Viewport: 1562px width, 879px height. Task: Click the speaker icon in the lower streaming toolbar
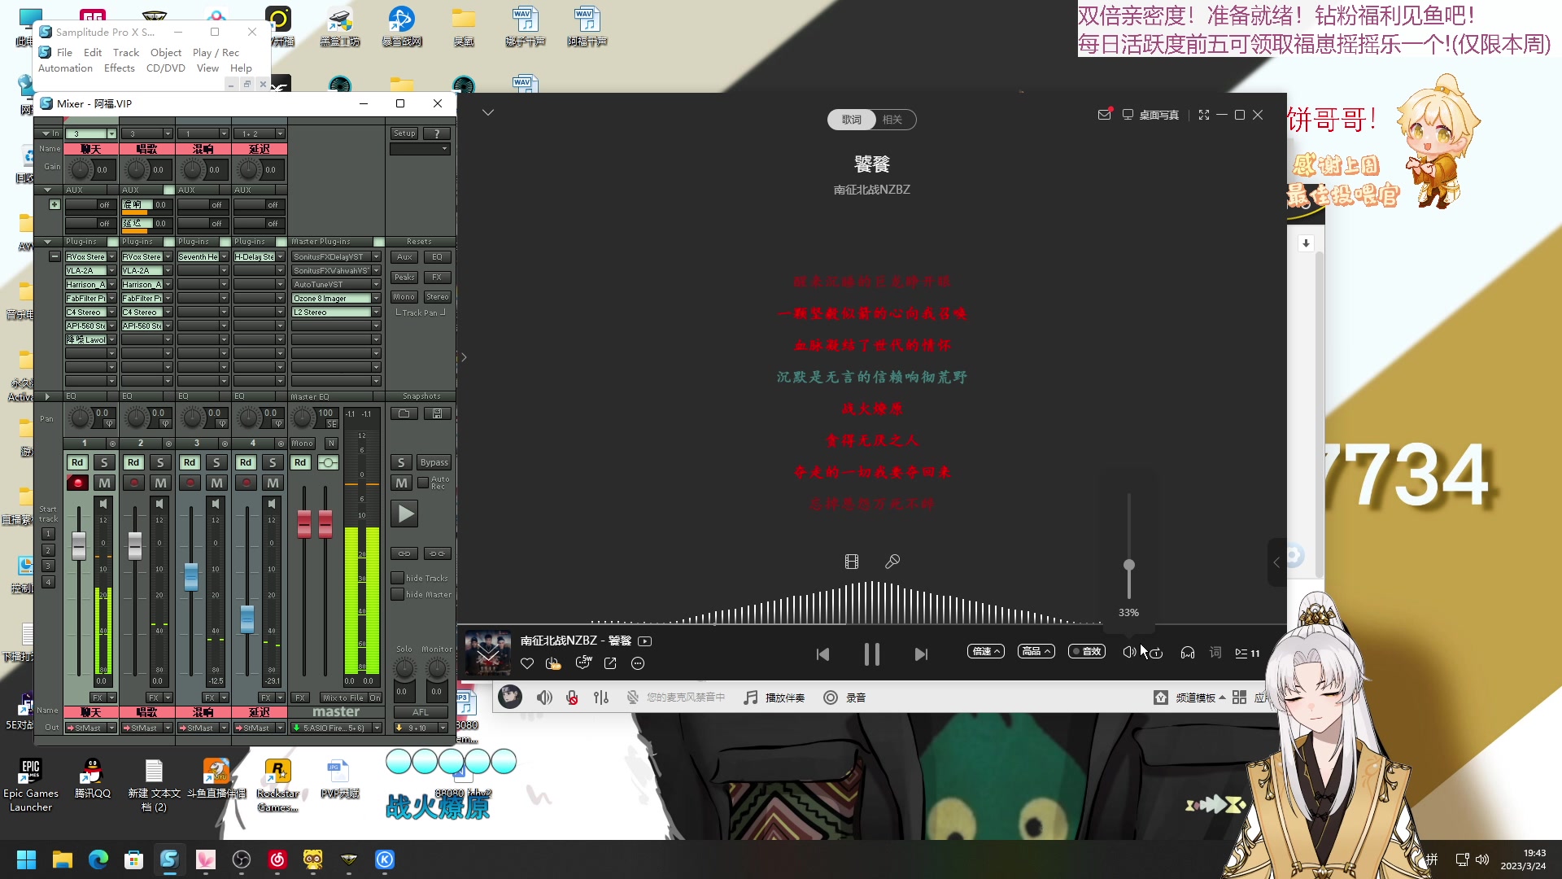544,698
